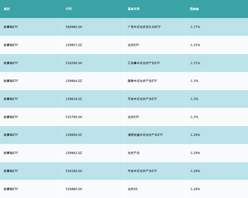Click the 基金名称 column header
The image size is (248, 198).
click(x=134, y=9)
